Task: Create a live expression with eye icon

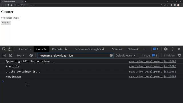Action: (x=31, y=56)
